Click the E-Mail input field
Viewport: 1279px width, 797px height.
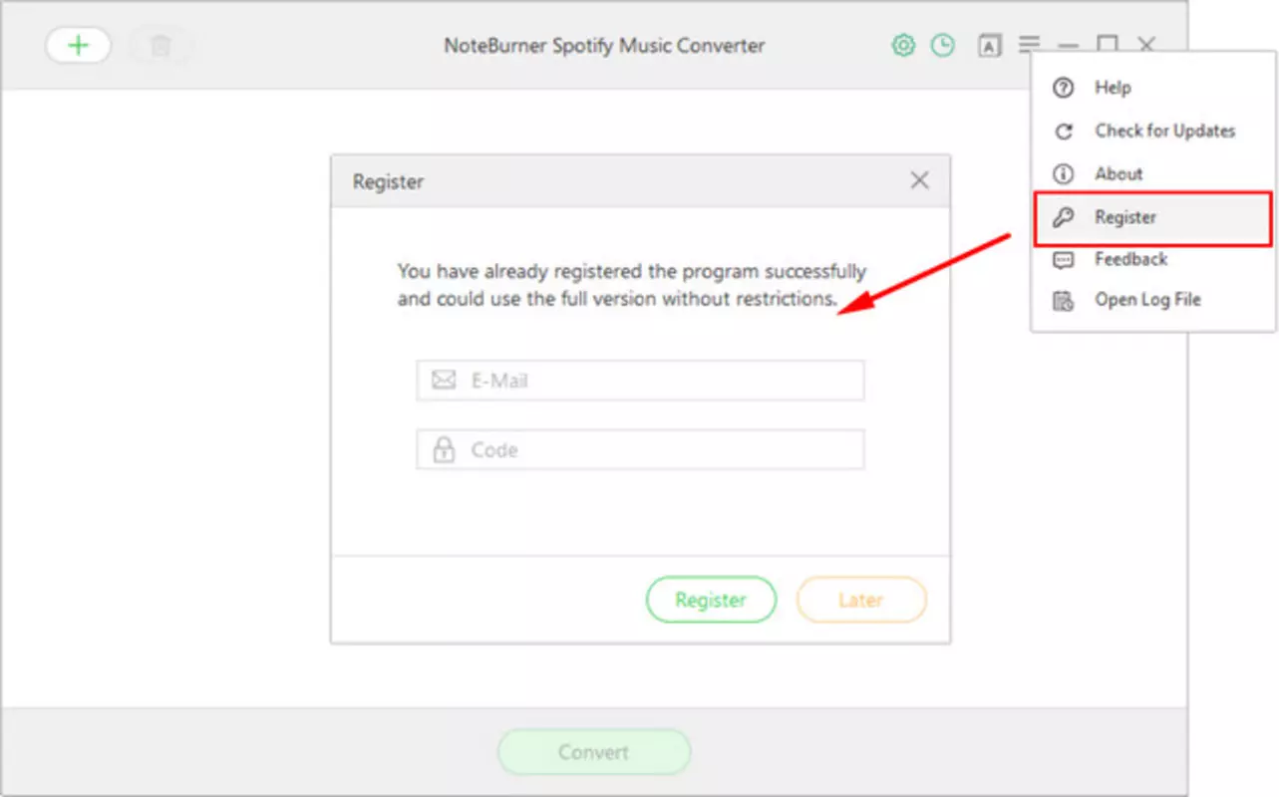pos(640,381)
